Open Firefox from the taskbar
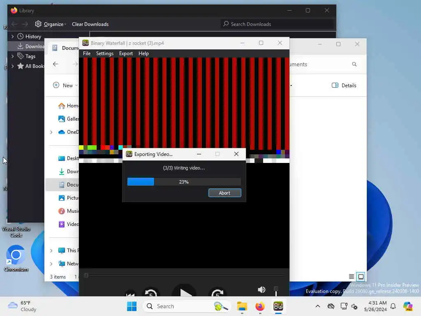Image resolution: width=421 pixels, height=316 pixels. 260,306
